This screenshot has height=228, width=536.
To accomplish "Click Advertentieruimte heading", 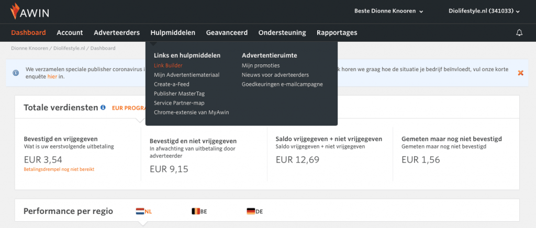I will (x=270, y=55).
